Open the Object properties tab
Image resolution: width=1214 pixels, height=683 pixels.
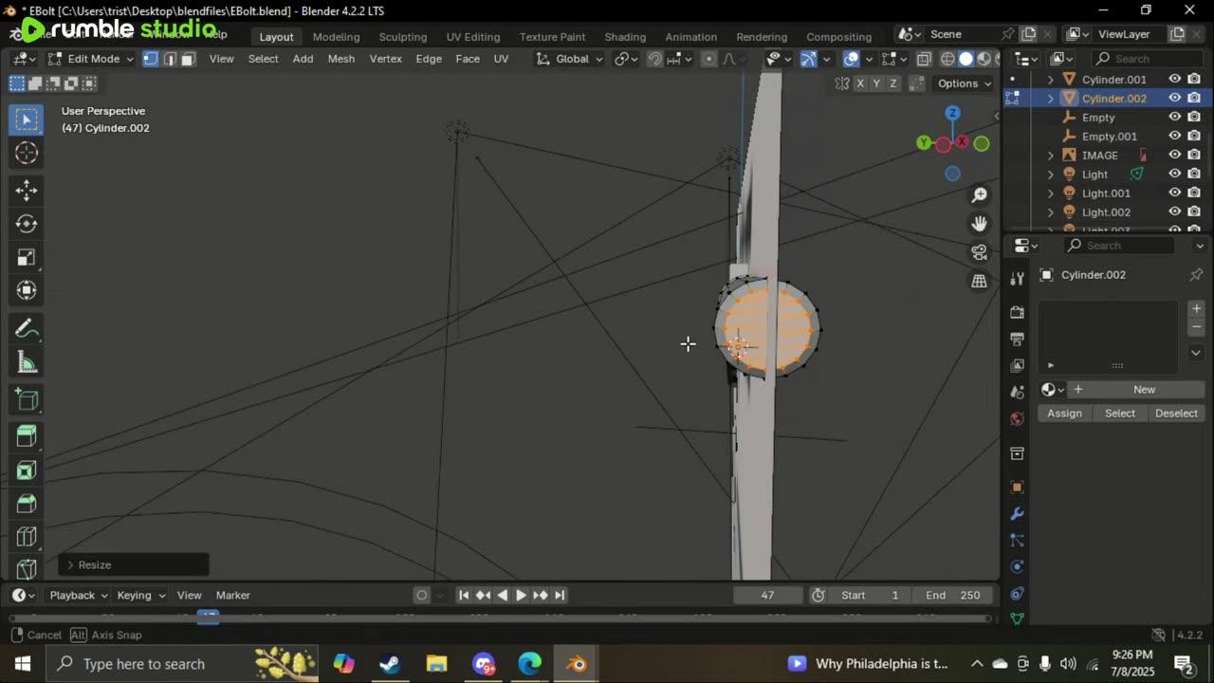pyautogui.click(x=1017, y=487)
